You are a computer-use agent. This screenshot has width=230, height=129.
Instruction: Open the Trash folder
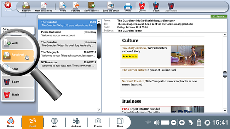click(x=18, y=94)
